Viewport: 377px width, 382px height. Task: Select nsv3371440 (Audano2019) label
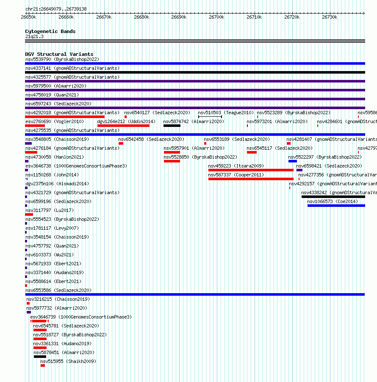(x=55, y=272)
